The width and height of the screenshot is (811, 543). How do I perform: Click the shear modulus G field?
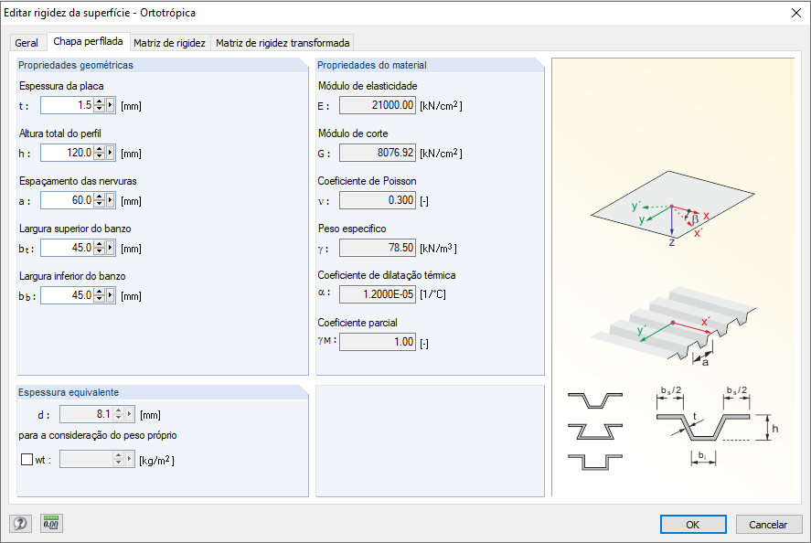point(378,153)
